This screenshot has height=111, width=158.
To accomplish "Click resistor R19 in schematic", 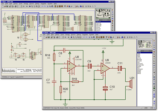I will point(75,82).
